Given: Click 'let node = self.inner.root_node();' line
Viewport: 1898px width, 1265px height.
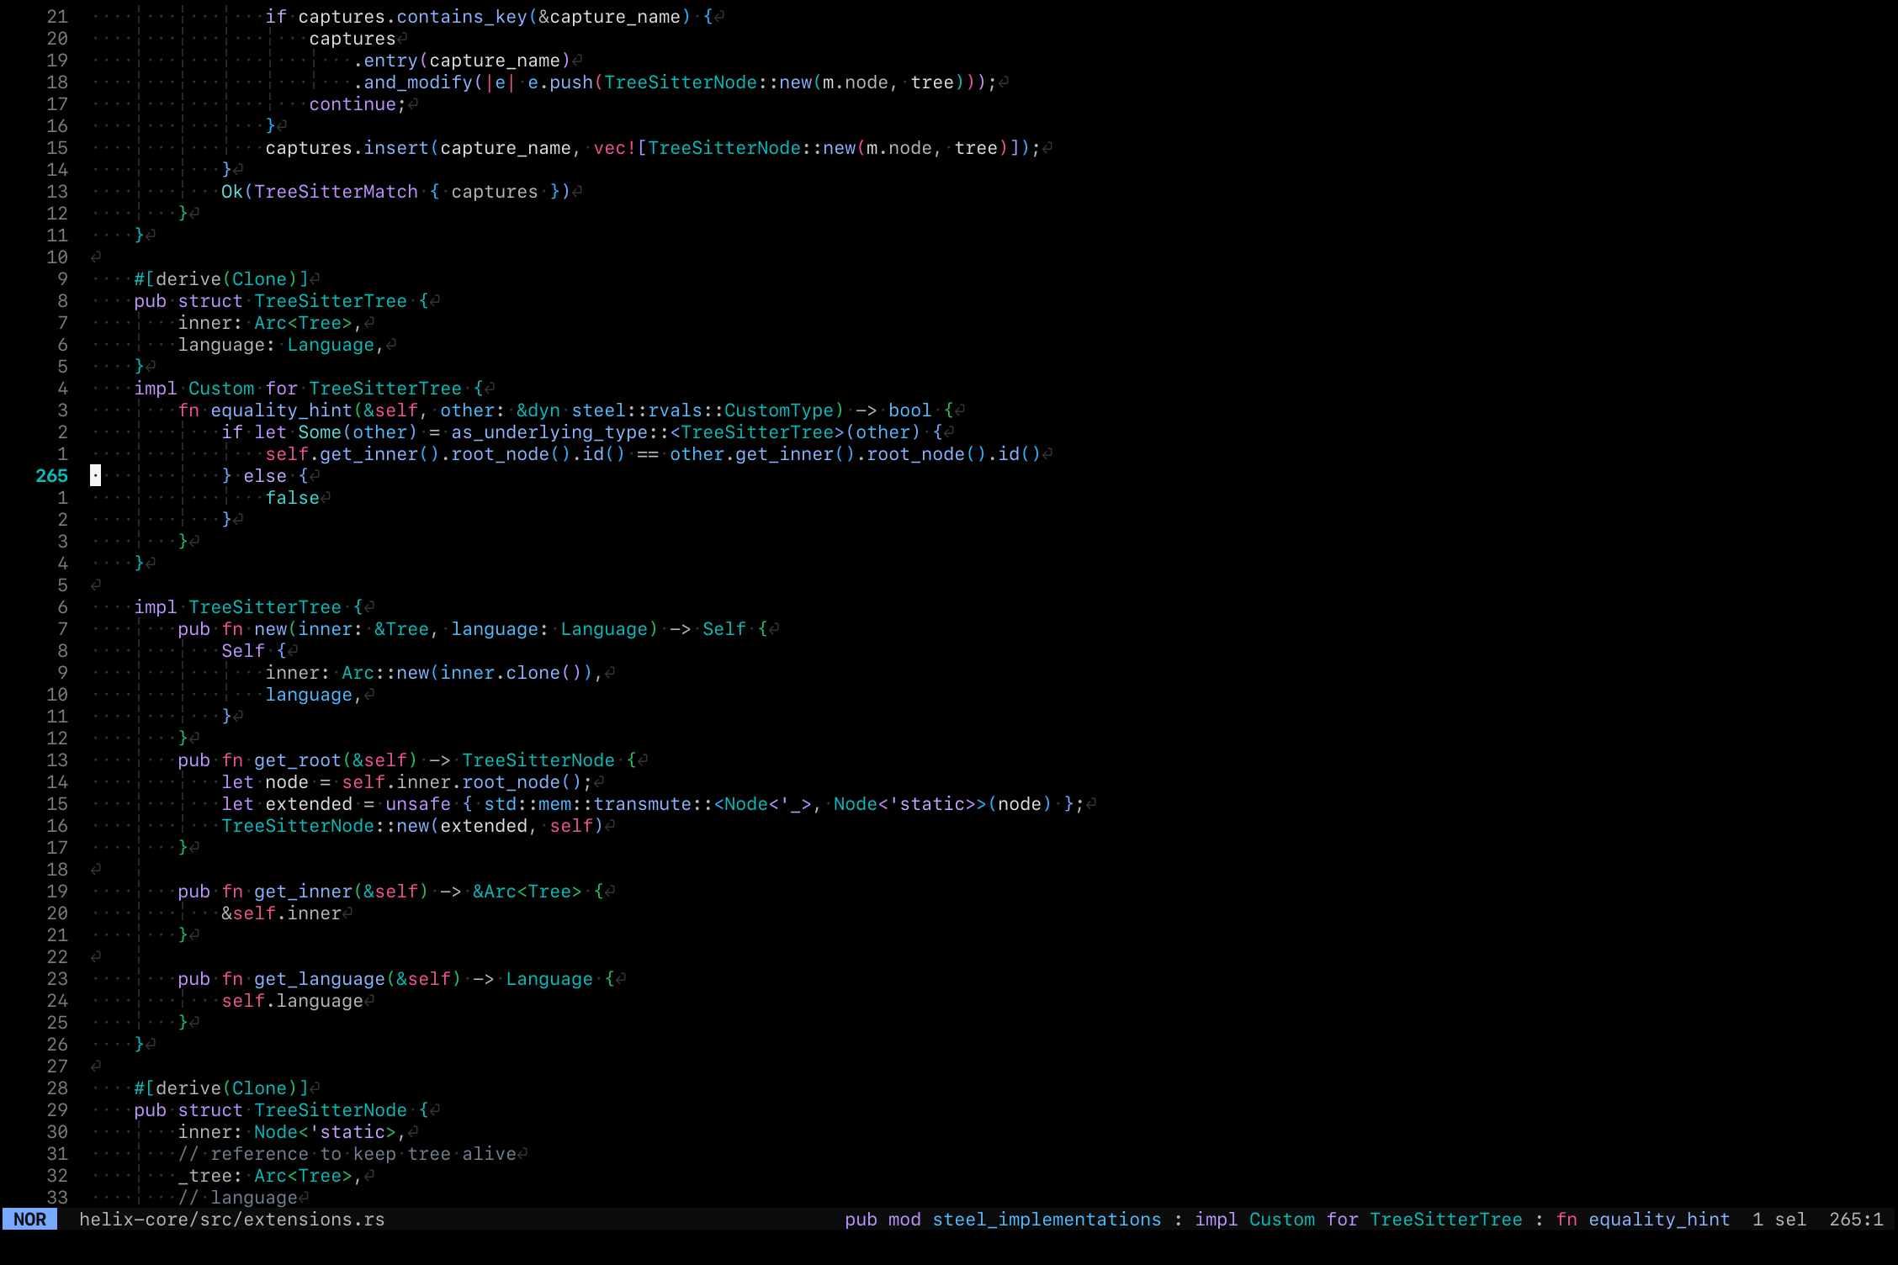Looking at the screenshot, I should pyautogui.click(x=408, y=782).
